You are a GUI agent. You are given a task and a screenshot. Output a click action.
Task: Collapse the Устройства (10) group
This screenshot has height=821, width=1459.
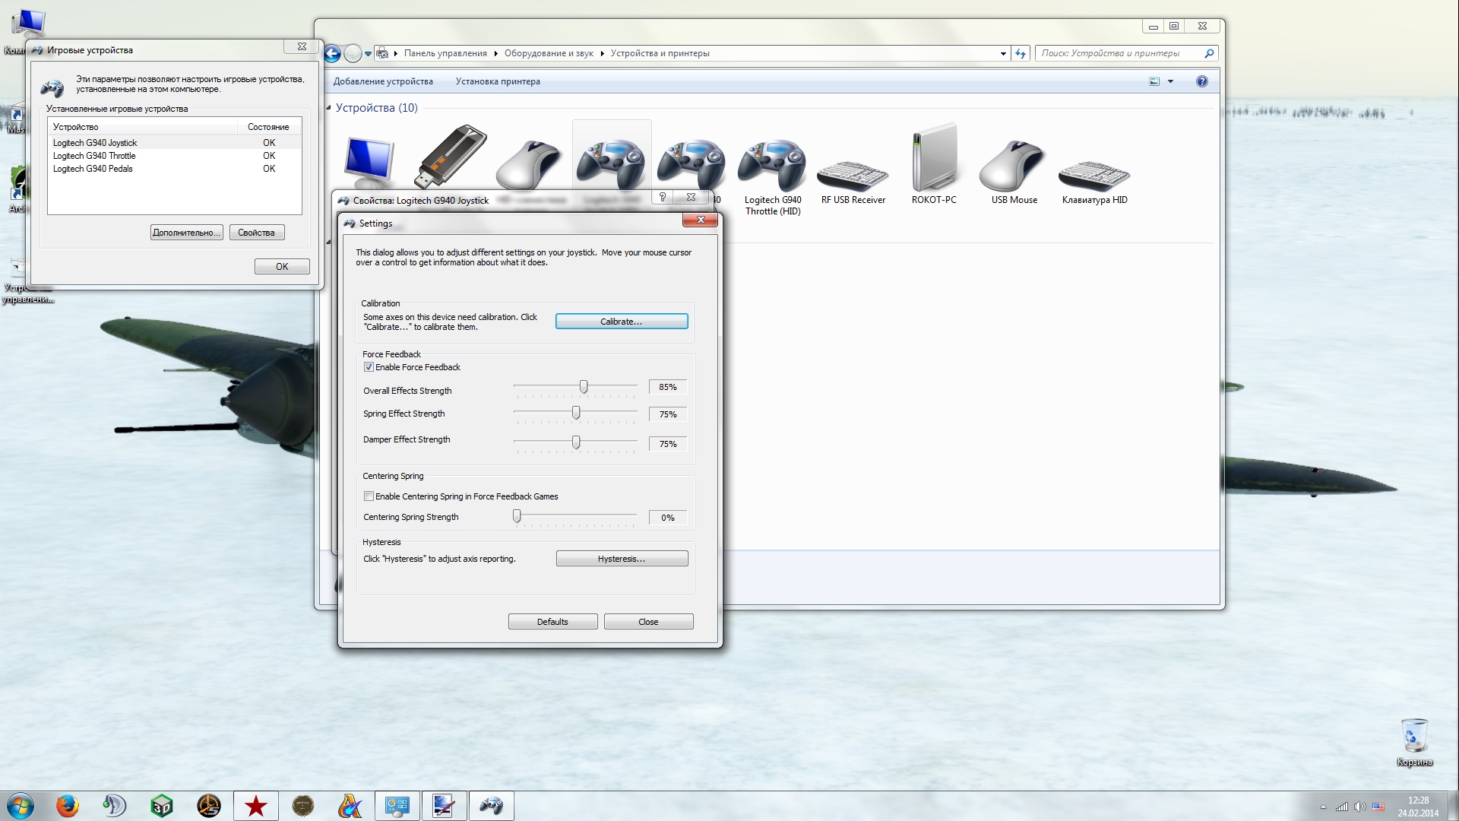point(329,108)
